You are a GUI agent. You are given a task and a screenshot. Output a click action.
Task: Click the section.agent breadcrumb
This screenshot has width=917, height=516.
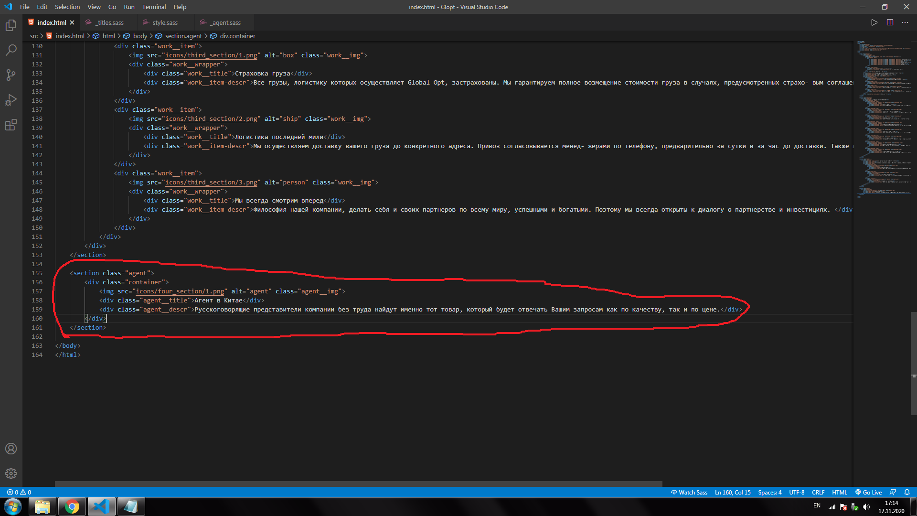click(x=183, y=36)
